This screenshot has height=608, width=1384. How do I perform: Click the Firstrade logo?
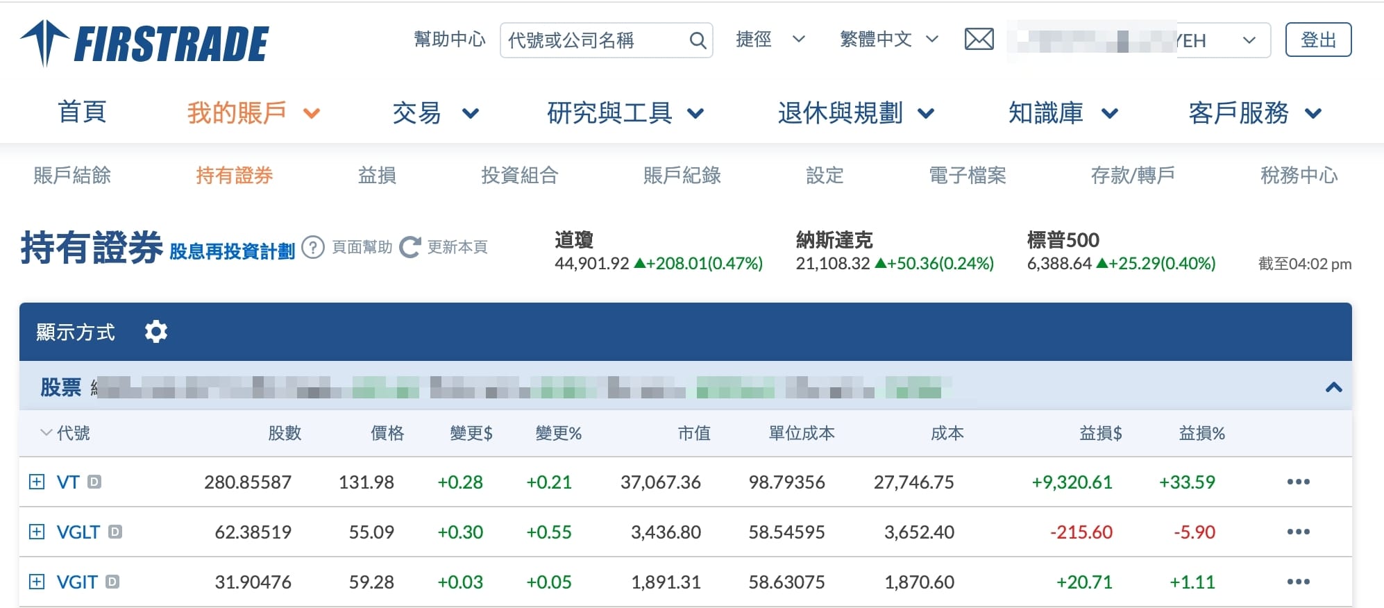pyautogui.click(x=144, y=43)
